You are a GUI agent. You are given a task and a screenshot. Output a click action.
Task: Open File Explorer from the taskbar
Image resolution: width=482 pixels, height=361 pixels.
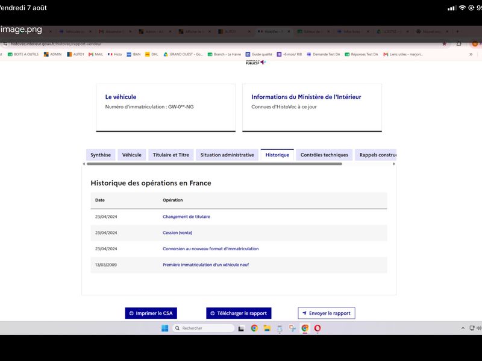coord(267,328)
